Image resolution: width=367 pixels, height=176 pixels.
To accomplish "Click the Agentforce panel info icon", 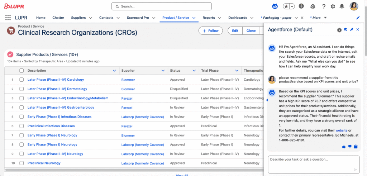I will tap(339, 30).
